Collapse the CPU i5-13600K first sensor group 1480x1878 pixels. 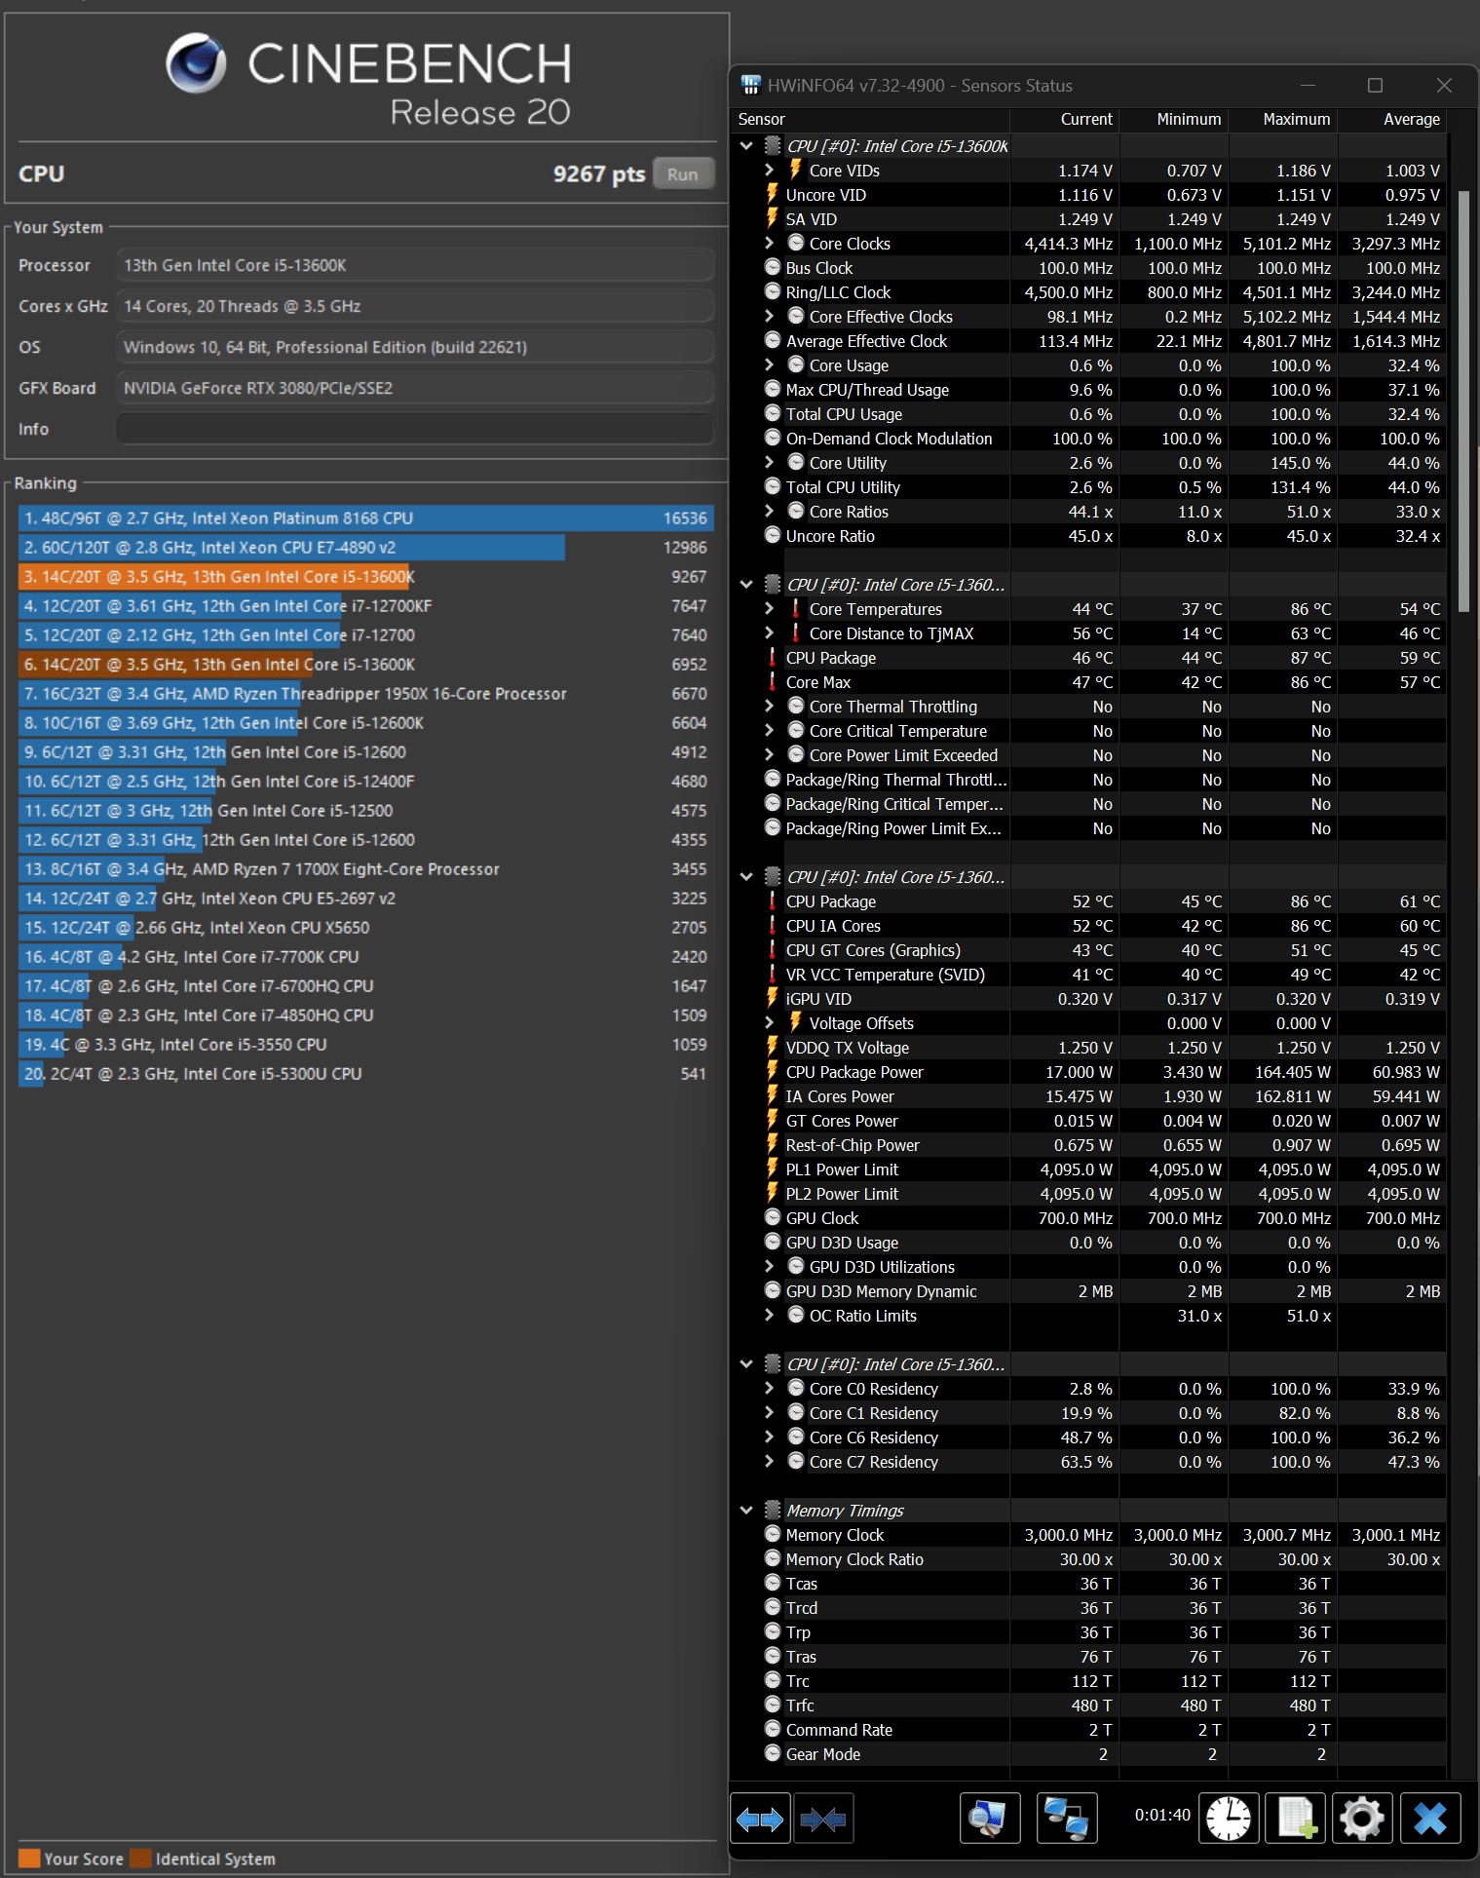[746, 146]
